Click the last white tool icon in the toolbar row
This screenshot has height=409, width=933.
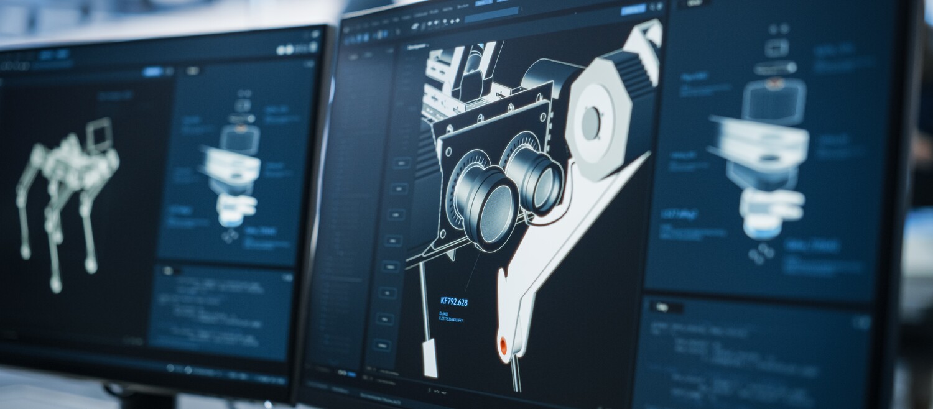tap(457, 19)
